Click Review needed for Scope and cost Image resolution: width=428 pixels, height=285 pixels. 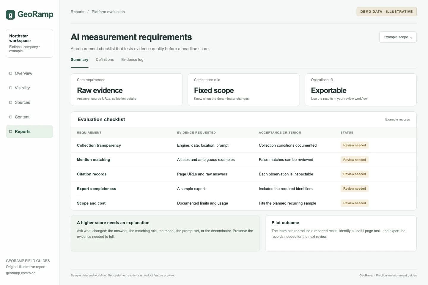click(354, 203)
